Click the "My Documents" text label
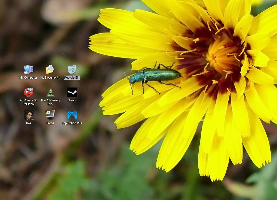 [50, 78]
